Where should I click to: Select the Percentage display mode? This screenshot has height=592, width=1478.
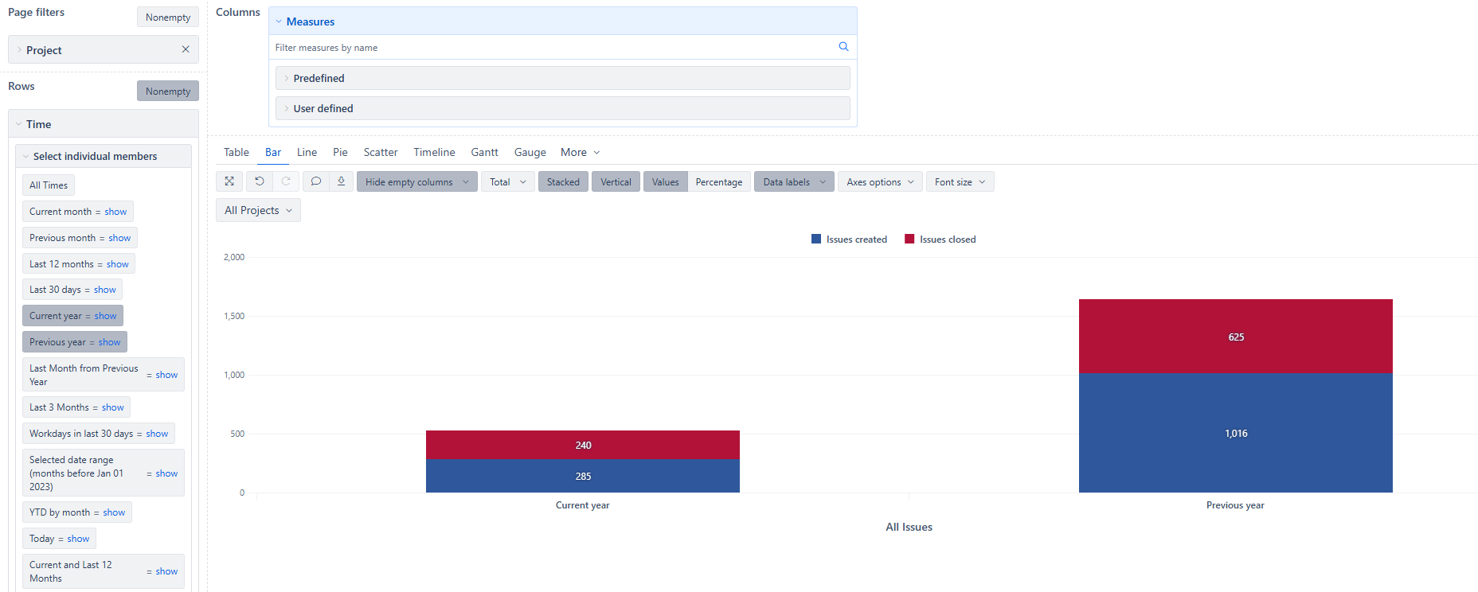719,181
